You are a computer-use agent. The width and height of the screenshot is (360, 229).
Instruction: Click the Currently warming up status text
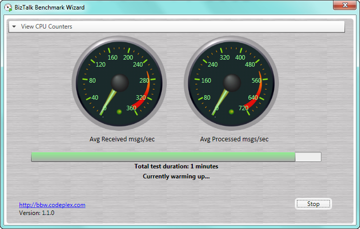point(176,176)
